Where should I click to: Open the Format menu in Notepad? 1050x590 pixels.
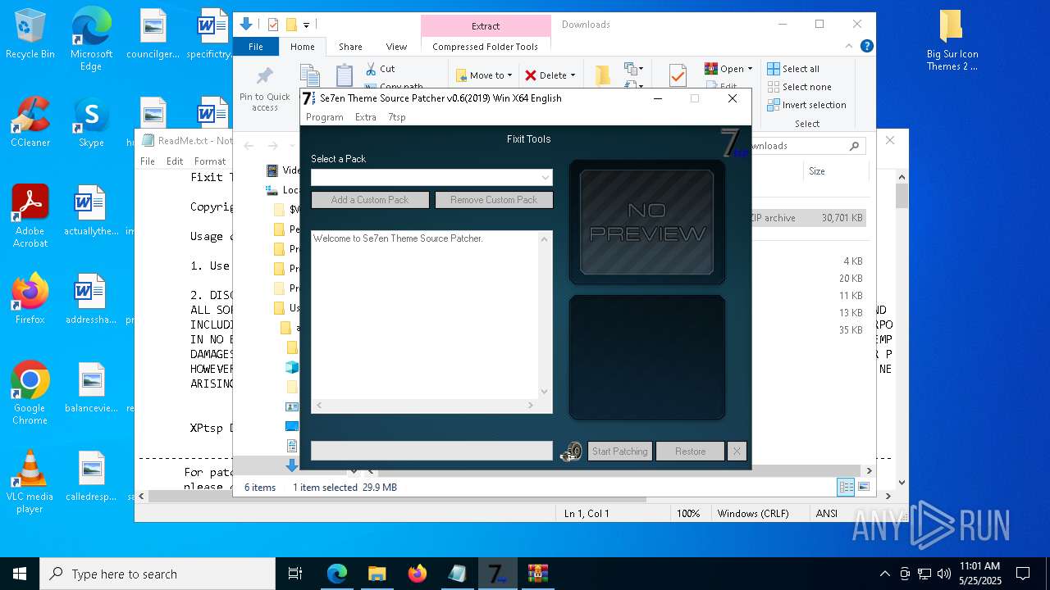pos(210,161)
